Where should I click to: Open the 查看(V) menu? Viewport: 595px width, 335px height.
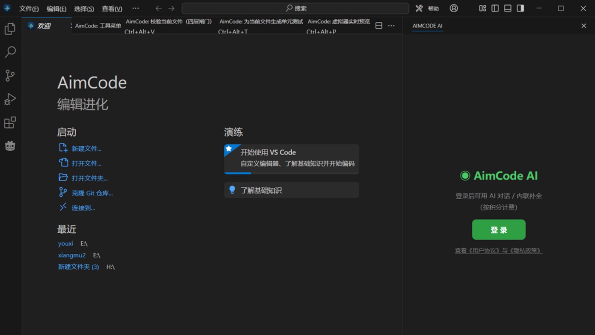click(x=112, y=9)
